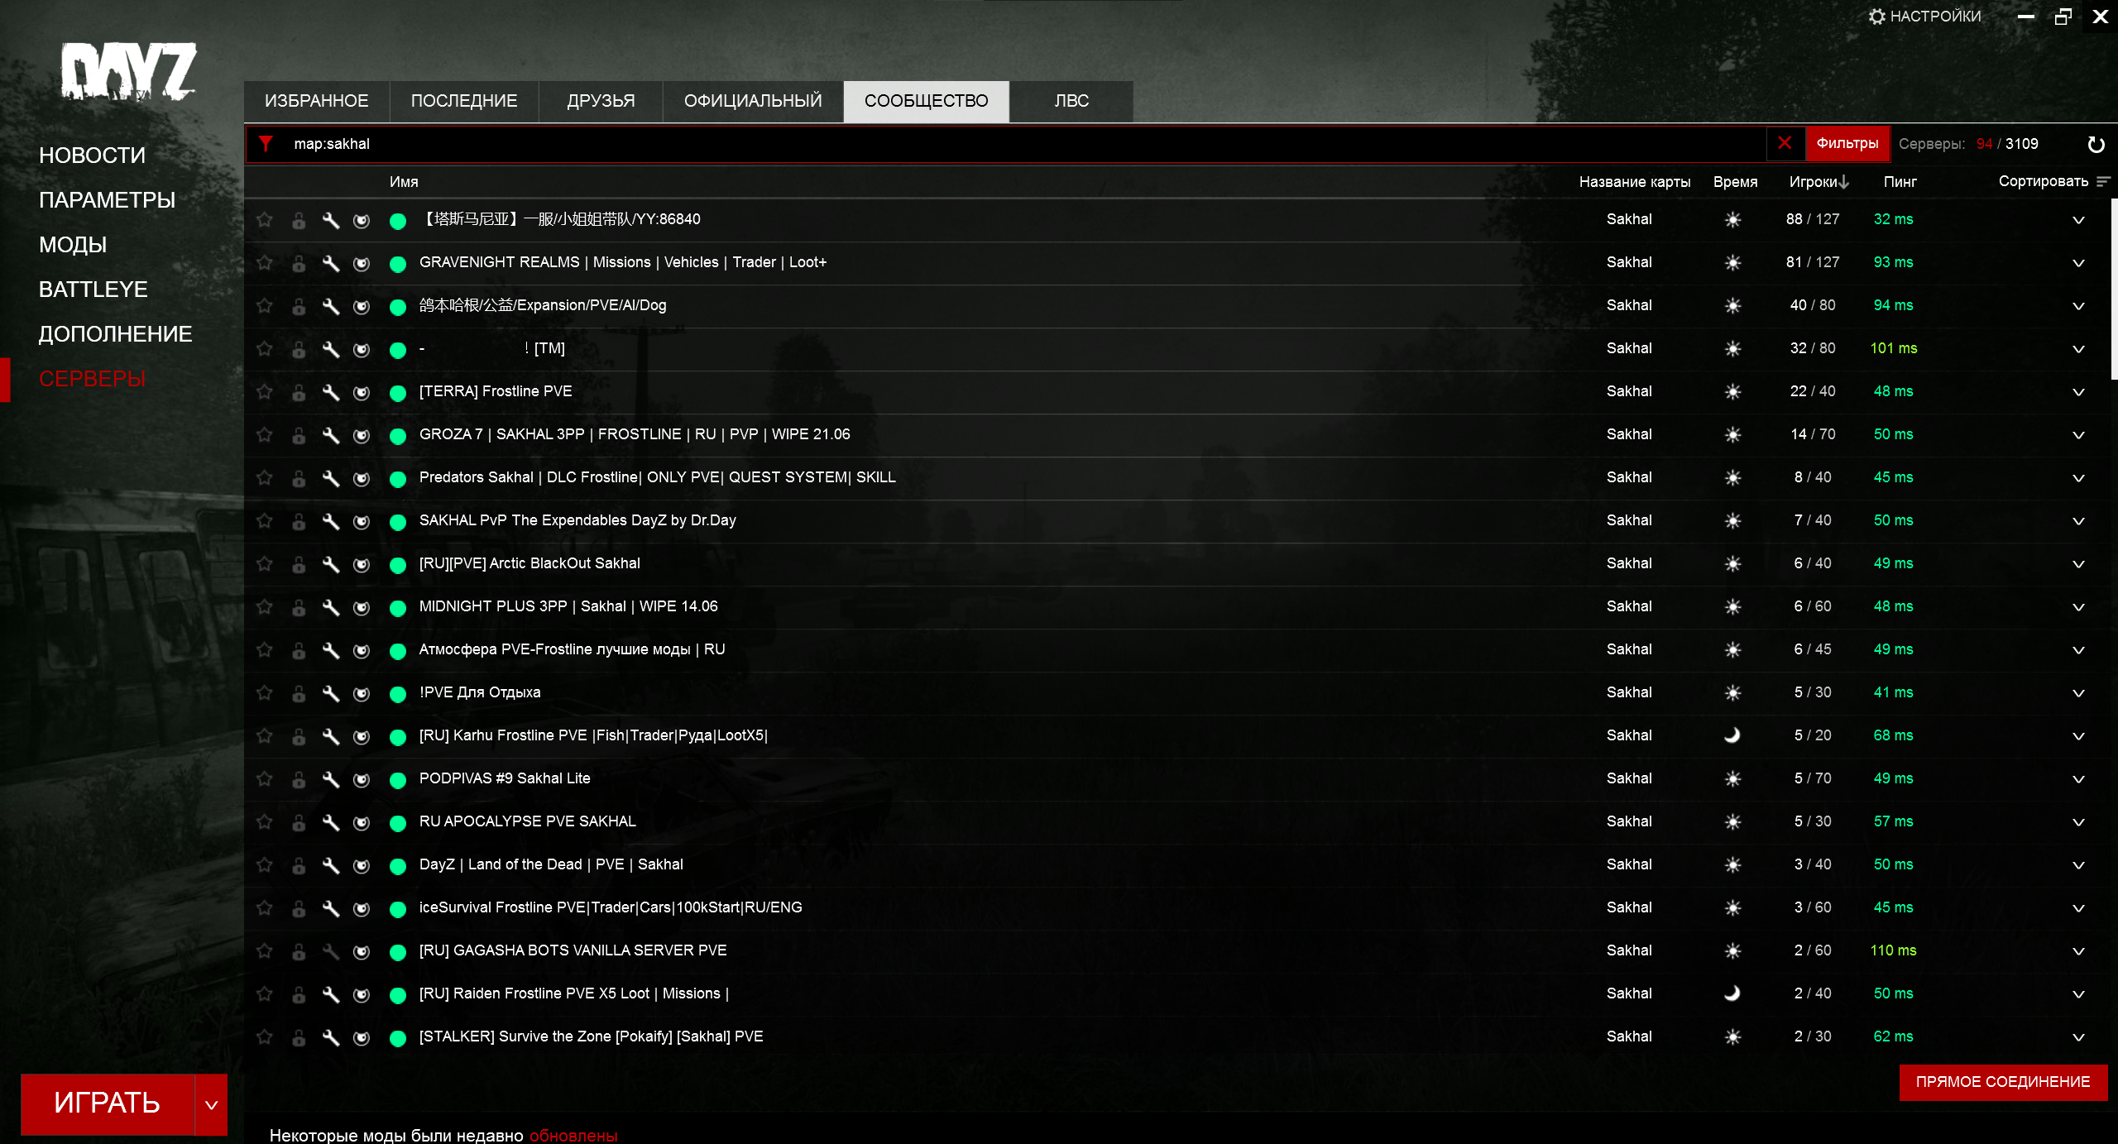Toggle favorite star for RU APOCALYPSE PVE SAKHAL
The image size is (2118, 1144).
pos(265,821)
